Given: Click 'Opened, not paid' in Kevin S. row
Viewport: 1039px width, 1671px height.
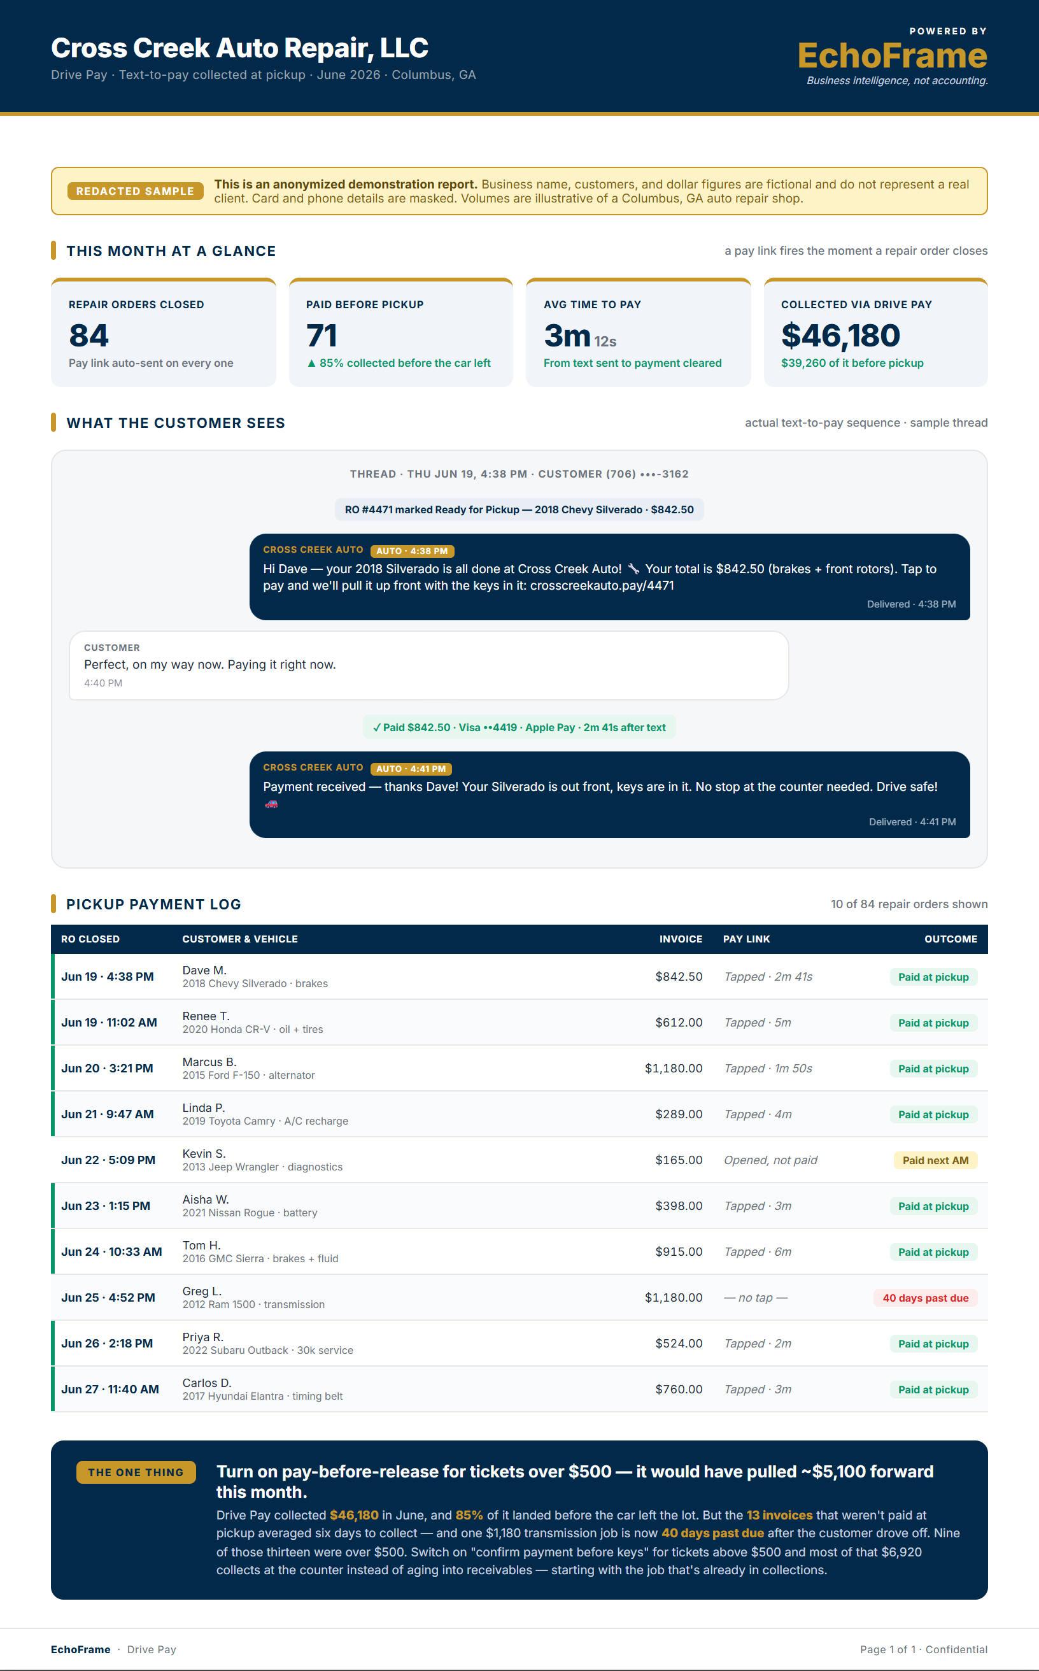Looking at the screenshot, I should (x=770, y=1160).
